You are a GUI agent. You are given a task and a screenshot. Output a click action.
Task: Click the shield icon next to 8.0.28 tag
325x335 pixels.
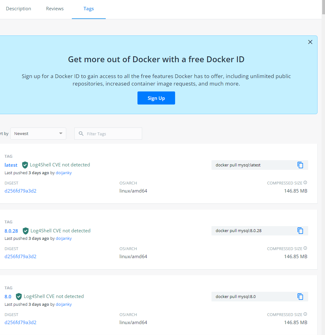pos(26,231)
